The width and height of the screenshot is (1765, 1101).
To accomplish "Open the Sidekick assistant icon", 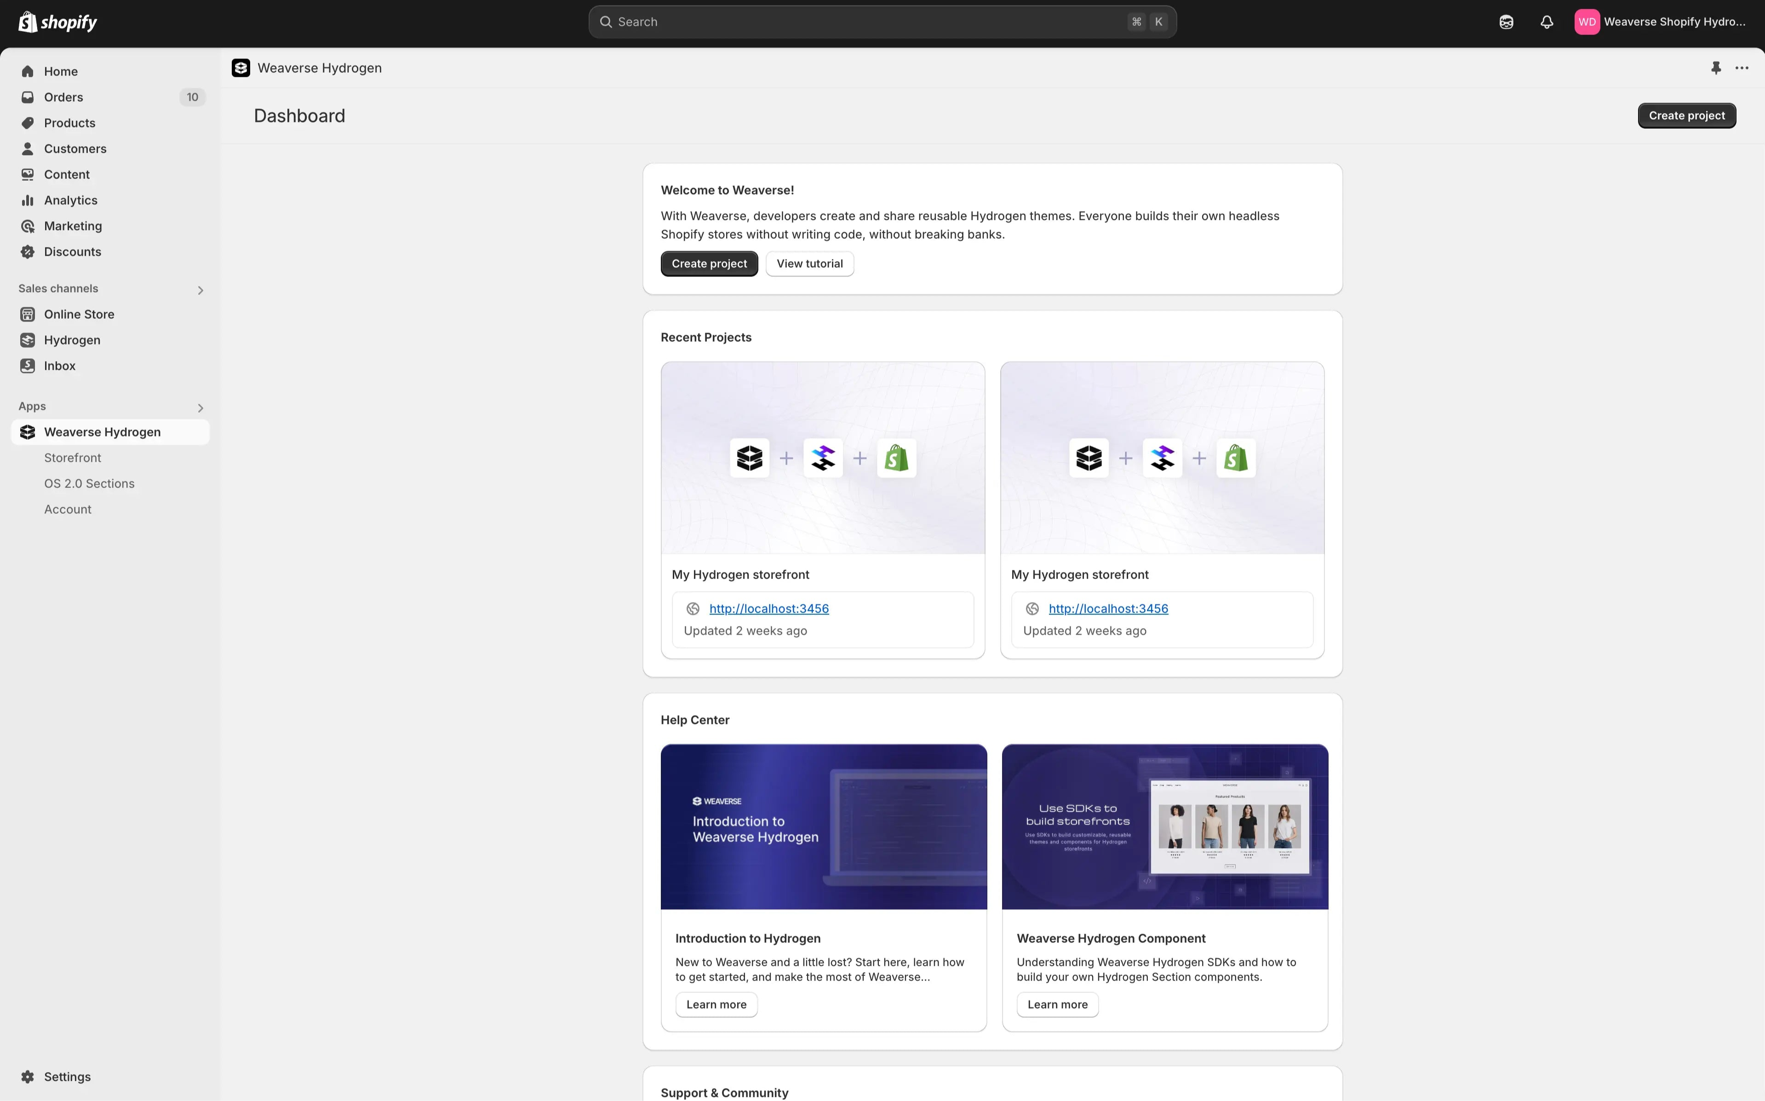I will 1506,22.
